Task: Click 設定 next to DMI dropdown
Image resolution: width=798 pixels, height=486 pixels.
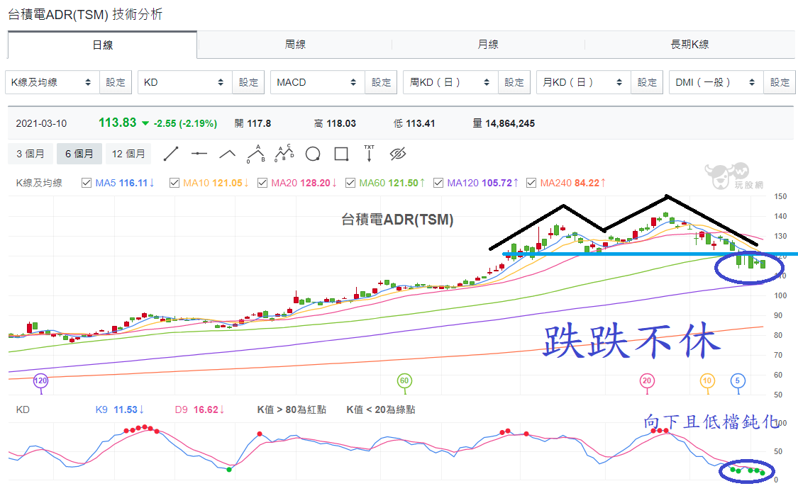Action: (x=780, y=82)
